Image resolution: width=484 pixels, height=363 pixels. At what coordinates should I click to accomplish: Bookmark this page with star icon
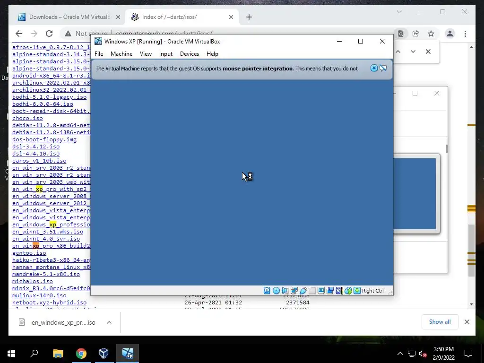coord(431,34)
